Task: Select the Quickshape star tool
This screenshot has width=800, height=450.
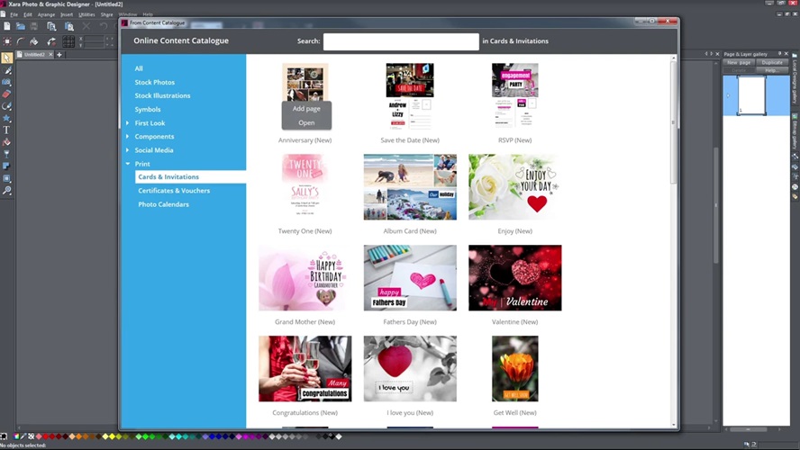Action: pos(7,119)
